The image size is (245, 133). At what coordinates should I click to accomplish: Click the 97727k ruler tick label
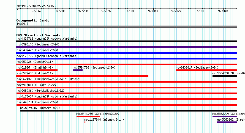(60, 11)
